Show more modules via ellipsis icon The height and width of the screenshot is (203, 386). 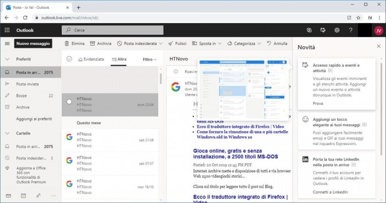(x=53, y=196)
